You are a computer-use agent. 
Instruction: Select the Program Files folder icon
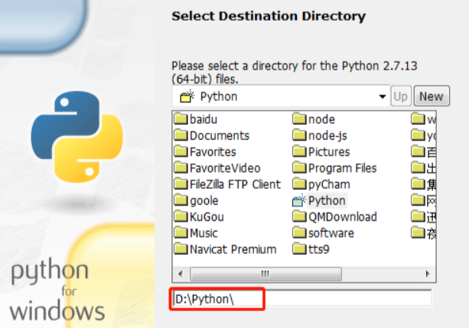(299, 167)
